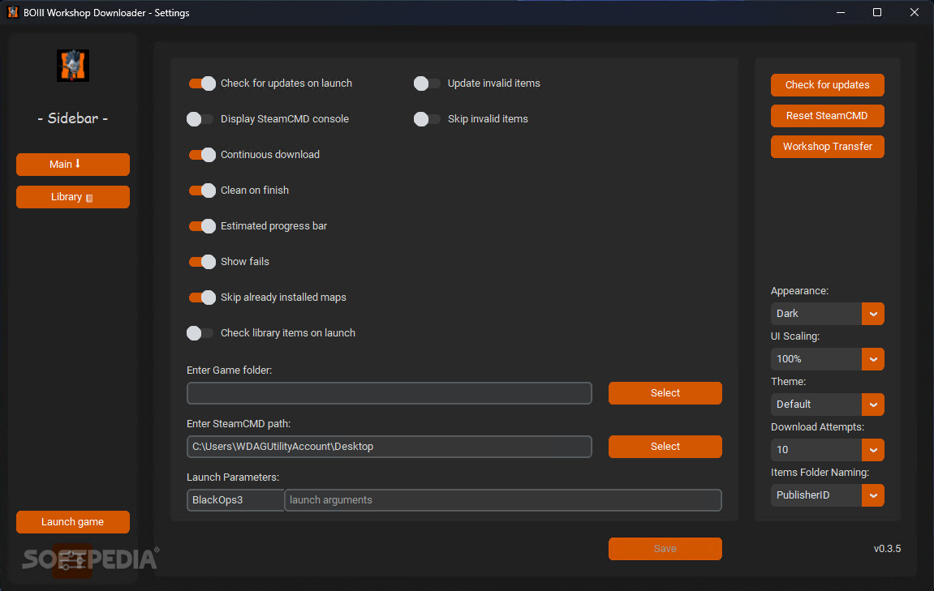Click the v0.3.5 version label
The image size is (934, 591).
point(887,549)
